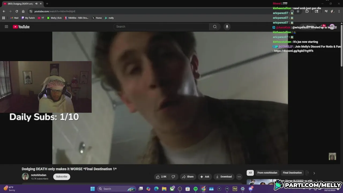Open File Explorer from taskbar
The width and height of the screenshot is (343, 193).
tap(164, 189)
